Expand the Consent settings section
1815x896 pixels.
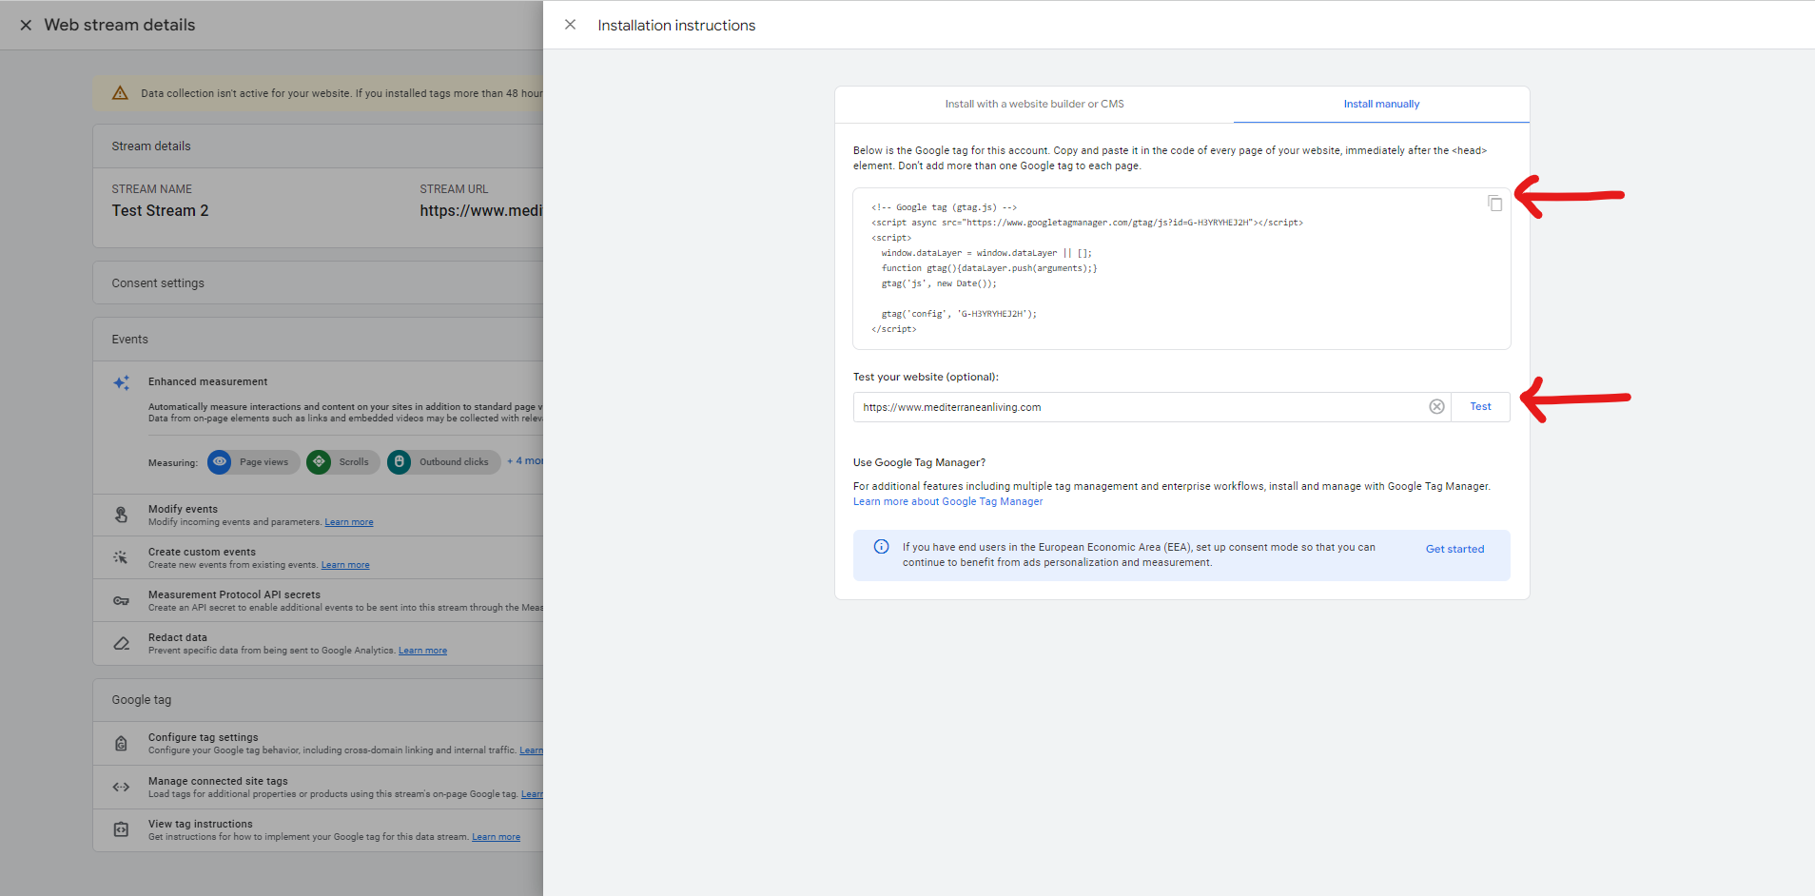pos(318,283)
